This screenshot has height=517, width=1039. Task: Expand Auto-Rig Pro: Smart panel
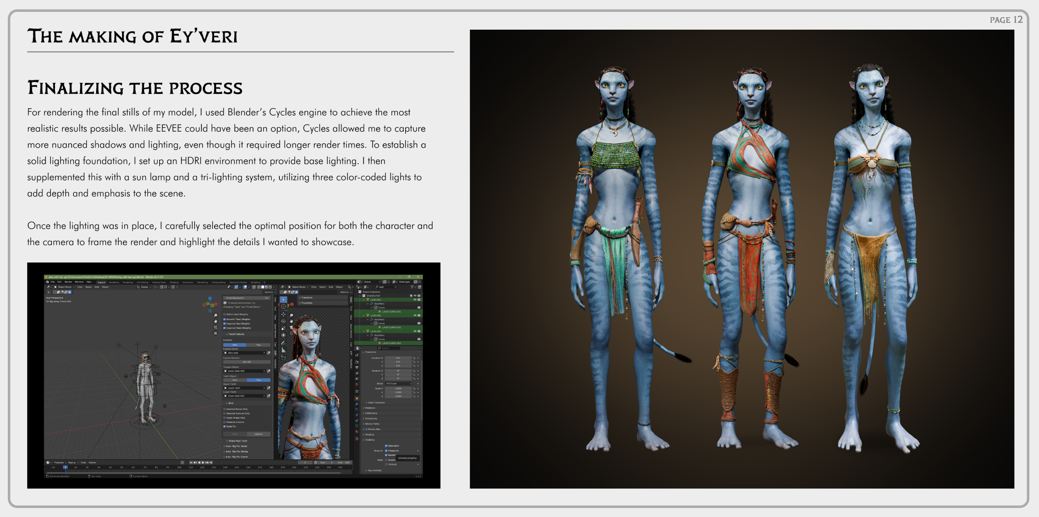pos(236,447)
